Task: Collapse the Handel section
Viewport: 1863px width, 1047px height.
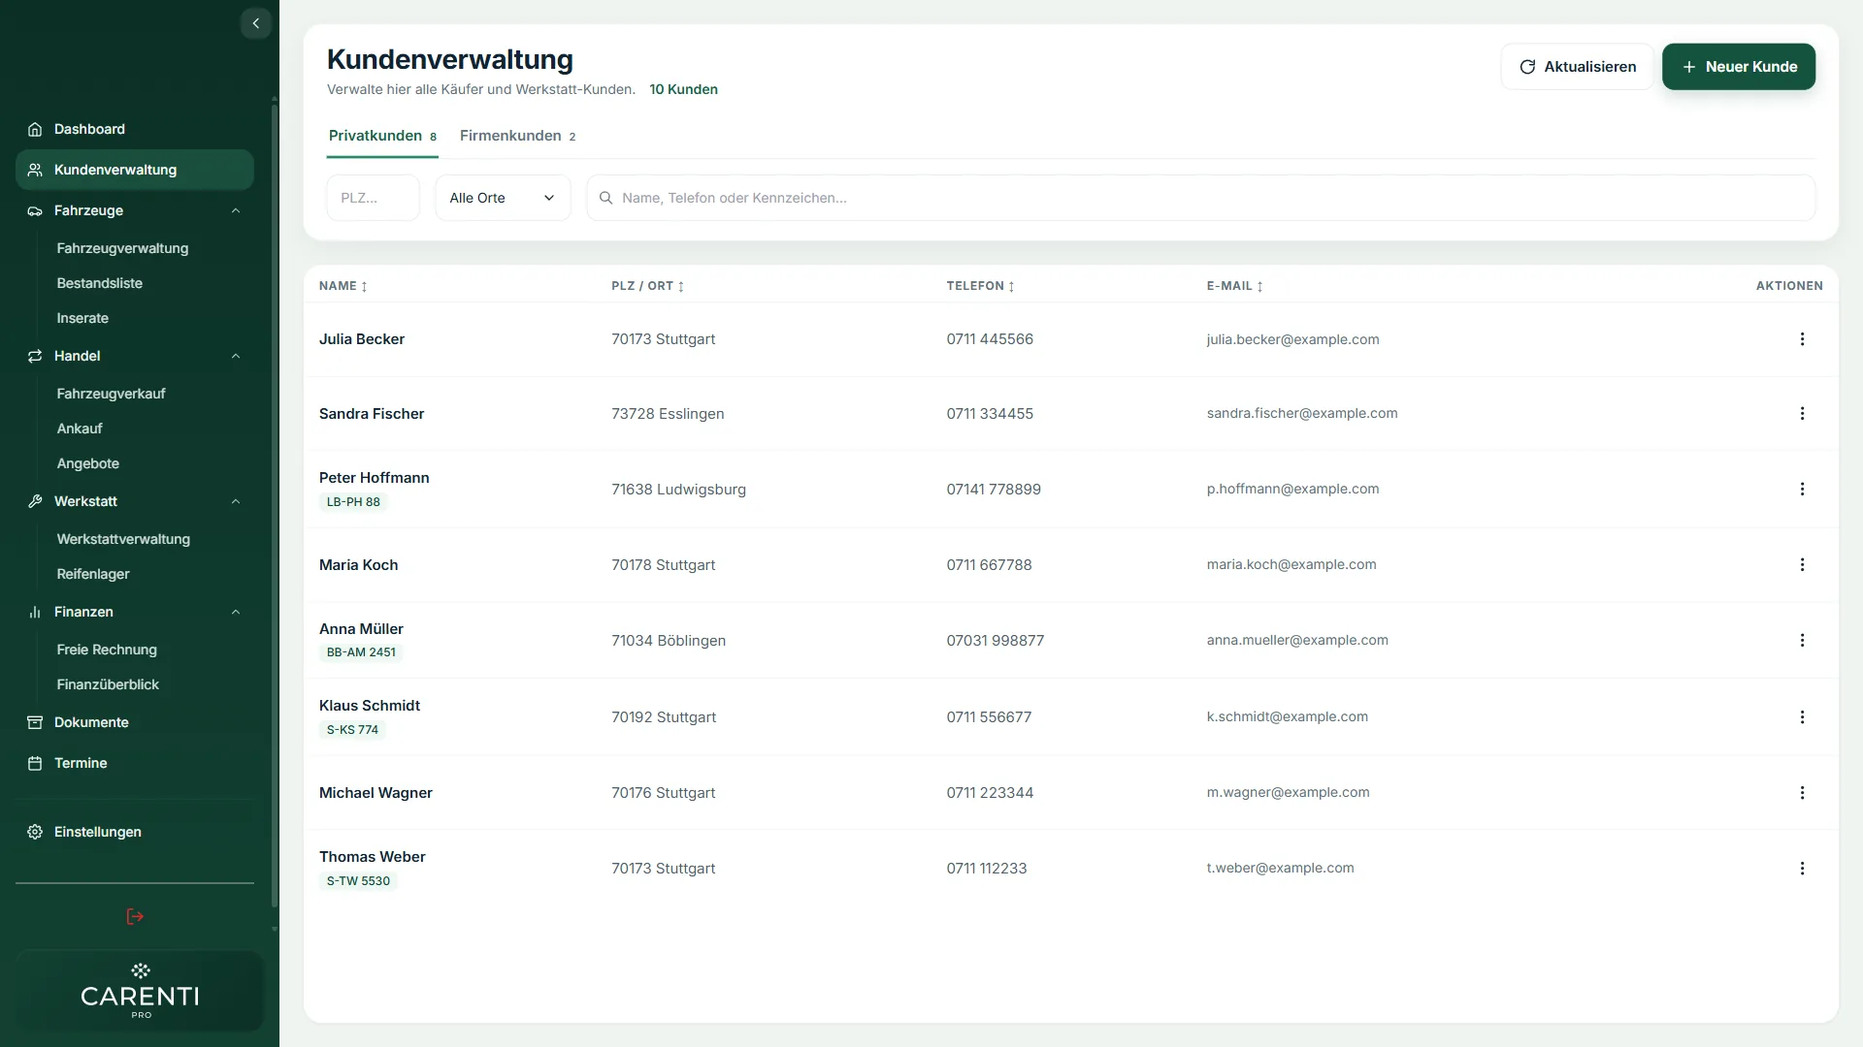Action: pos(236,356)
